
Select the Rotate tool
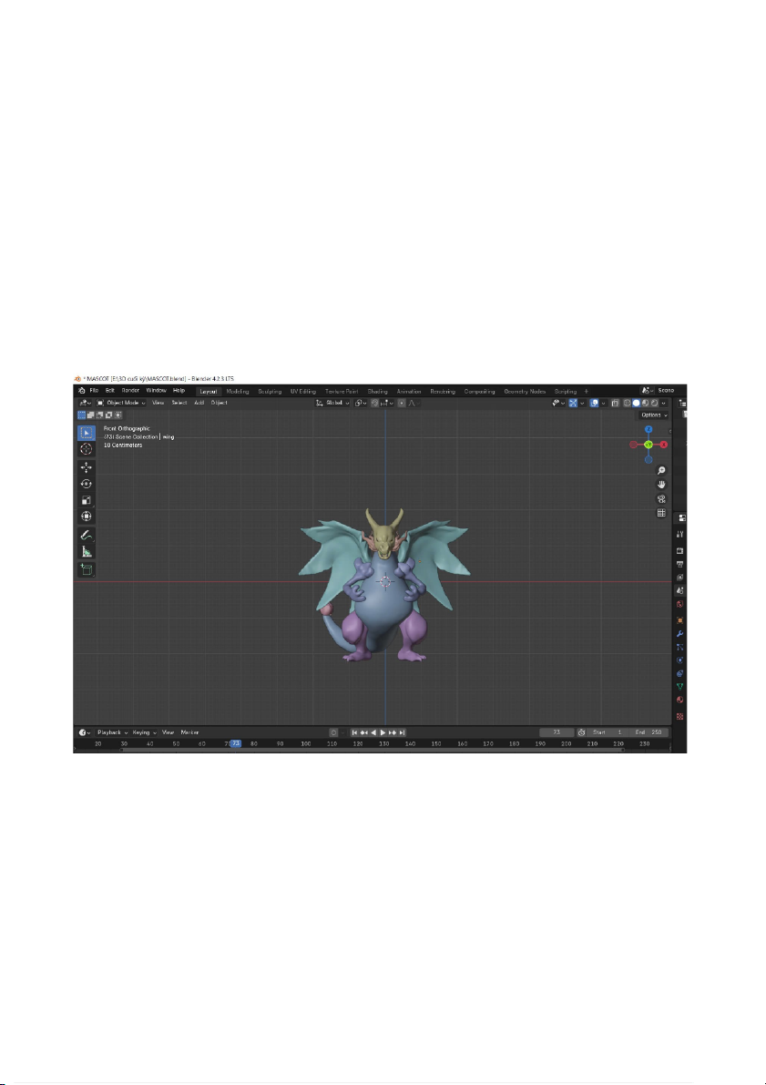pyautogui.click(x=87, y=485)
